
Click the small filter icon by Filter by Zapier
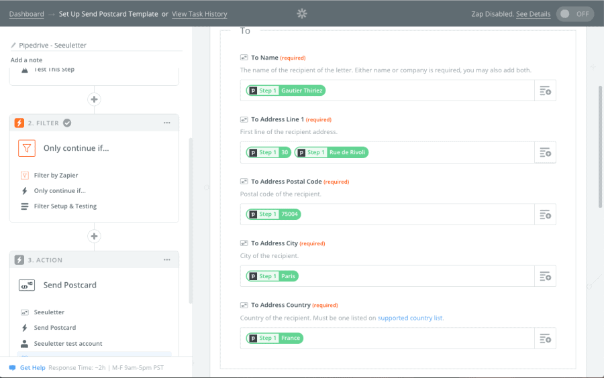25,176
